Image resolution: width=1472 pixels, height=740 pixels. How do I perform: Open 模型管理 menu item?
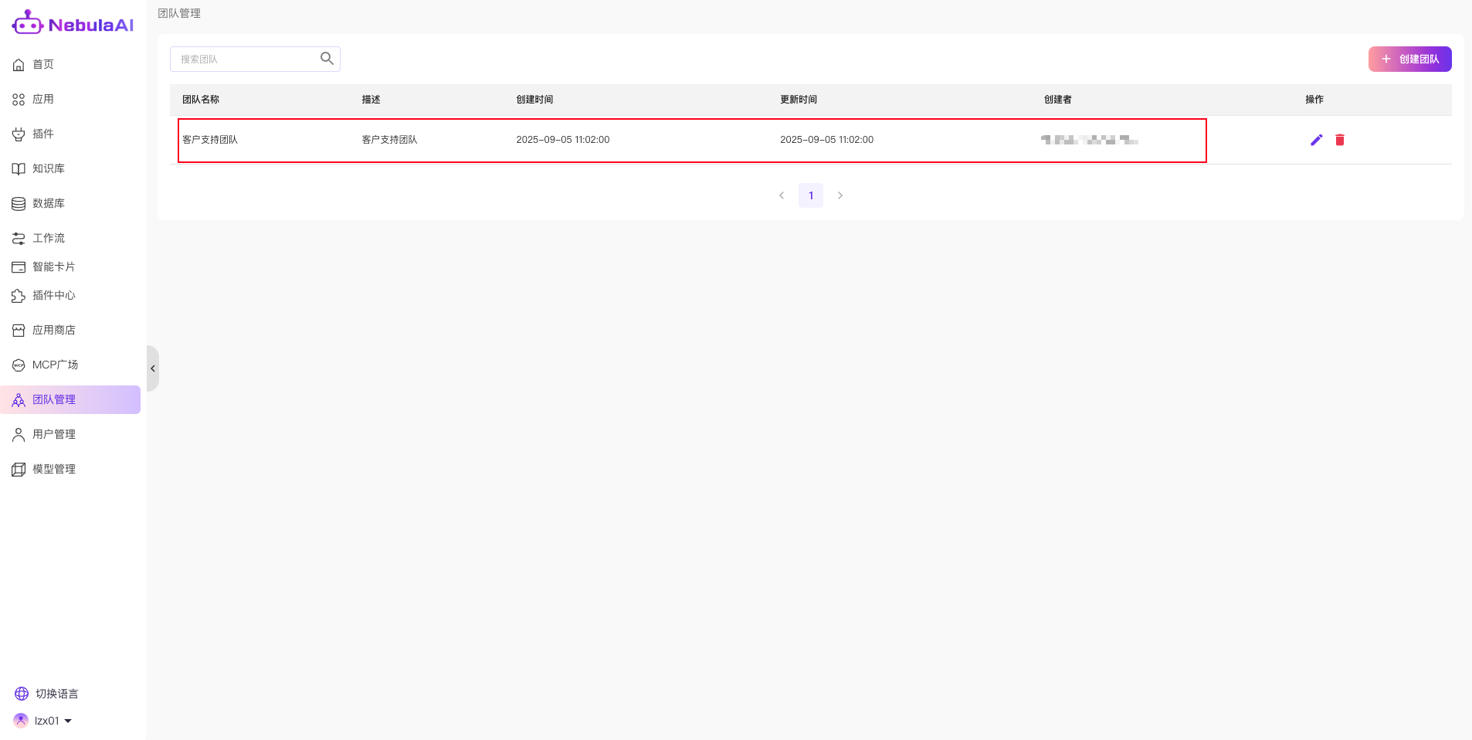(x=70, y=469)
